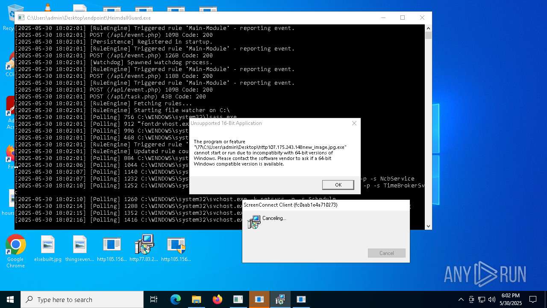Switch to the highlighted application taskbar item
Image resolution: width=547 pixels, height=308 pixels.
point(259,299)
